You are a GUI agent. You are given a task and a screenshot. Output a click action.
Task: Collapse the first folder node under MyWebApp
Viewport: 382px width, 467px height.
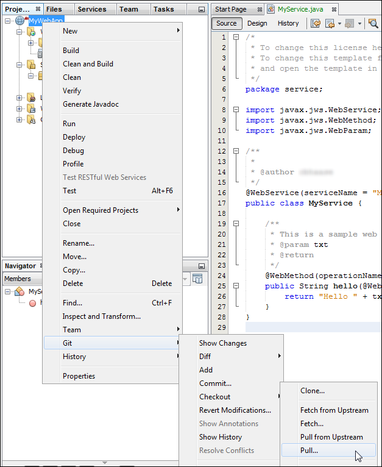19,32
